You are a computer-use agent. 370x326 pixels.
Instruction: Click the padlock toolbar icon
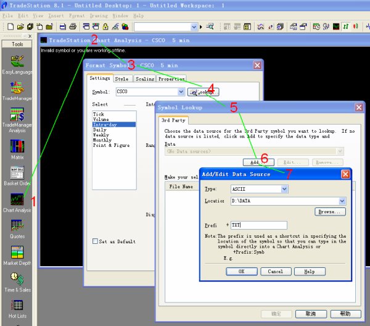pyautogui.click(x=105, y=27)
